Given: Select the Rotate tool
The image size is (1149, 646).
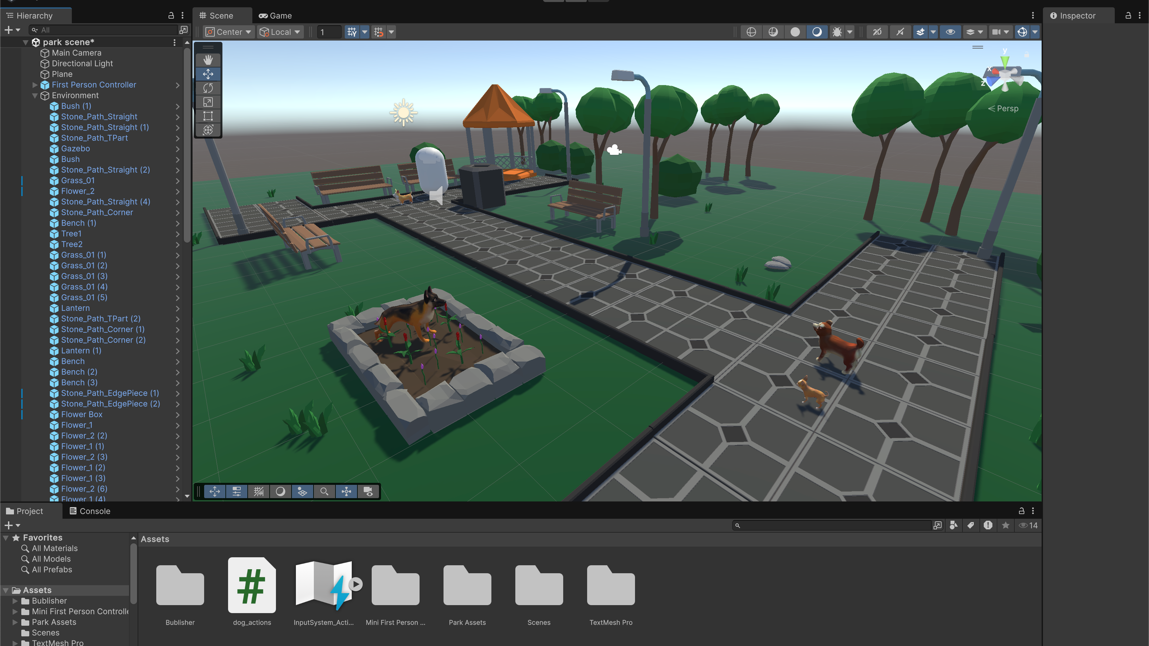Looking at the screenshot, I should pos(208,88).
